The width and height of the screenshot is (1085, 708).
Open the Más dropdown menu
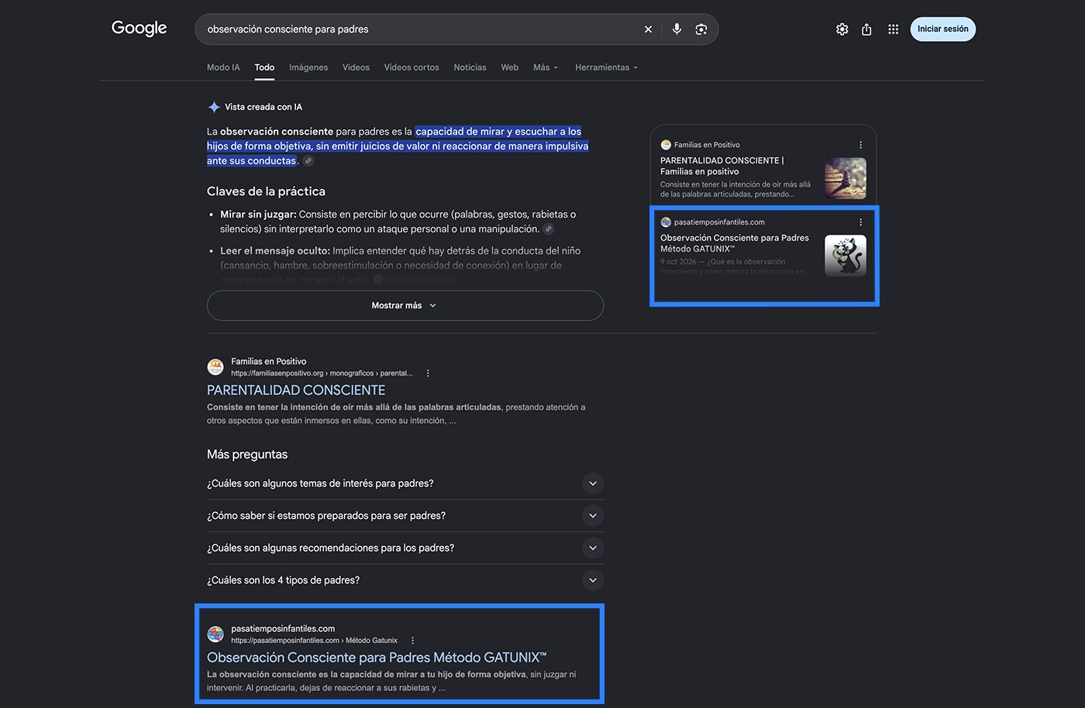(x=546, y=67)
